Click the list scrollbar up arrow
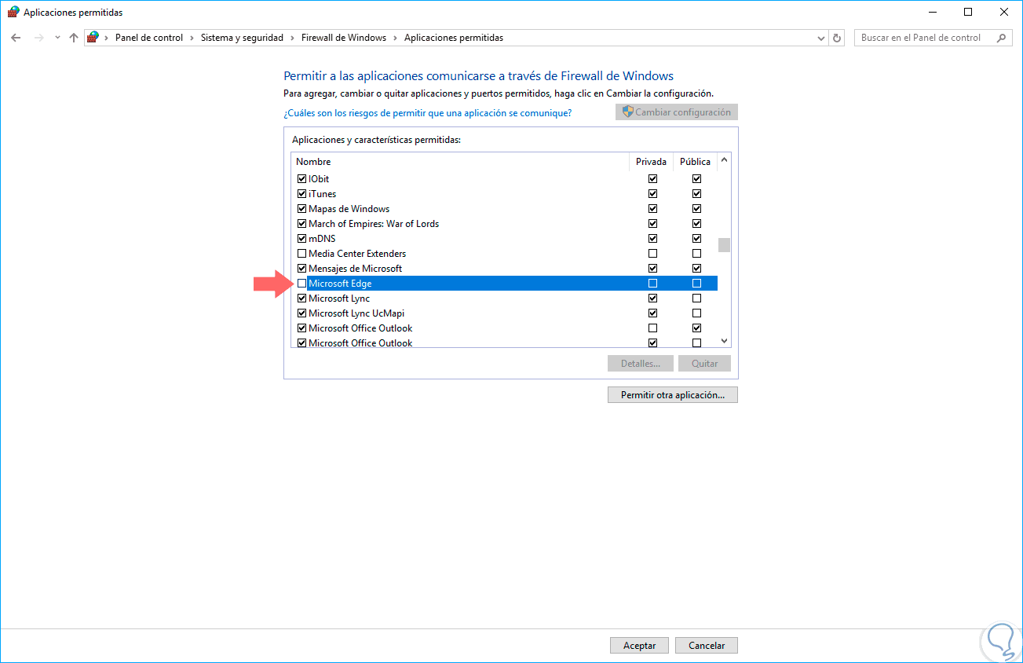The image size is (1023, 663). pos(724,161)
